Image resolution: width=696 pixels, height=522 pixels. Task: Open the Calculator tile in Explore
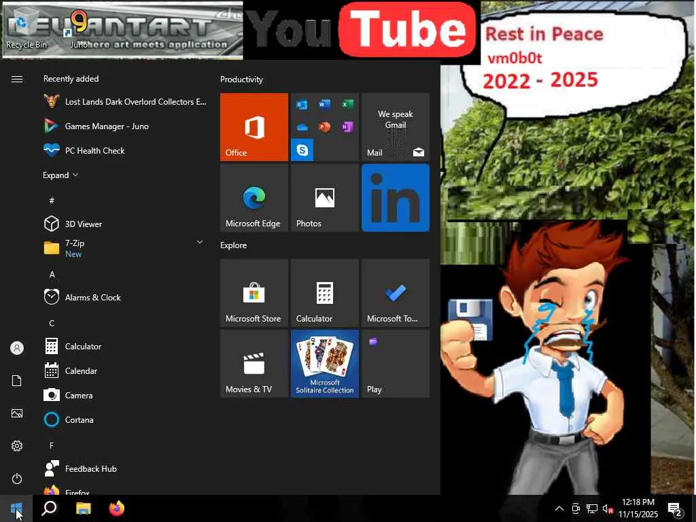coord(324,293)
